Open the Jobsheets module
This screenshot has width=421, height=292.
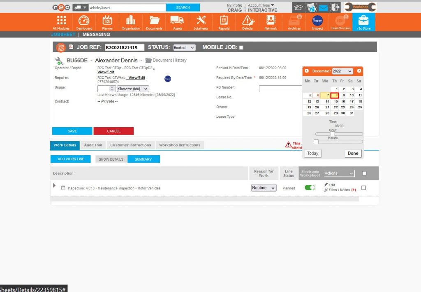(201, 22)
